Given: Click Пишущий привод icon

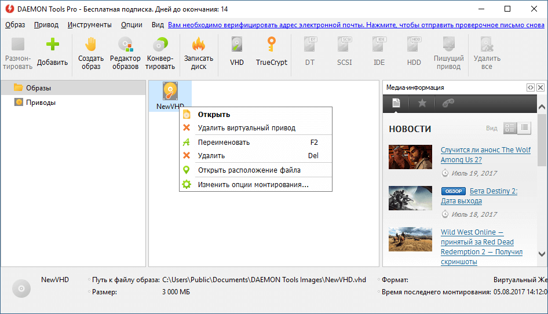Looking at the screenshot, I should (x=448, y=45).
